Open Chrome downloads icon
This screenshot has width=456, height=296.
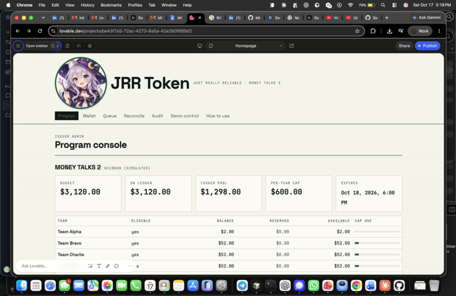pos(389,31)
